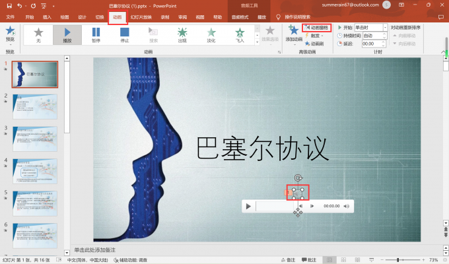The height and width of the screenshot is (264, 449).
Task: Click the 动画刷 (Animation Painter) button
Action: pos(314,44)
